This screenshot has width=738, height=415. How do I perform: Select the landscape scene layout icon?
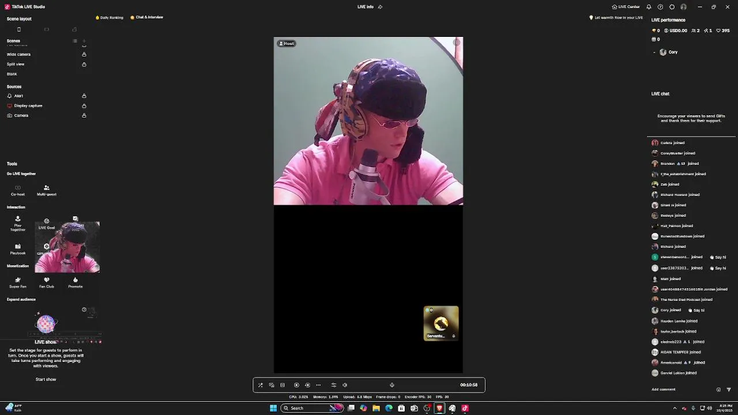[x=47, y=29]
